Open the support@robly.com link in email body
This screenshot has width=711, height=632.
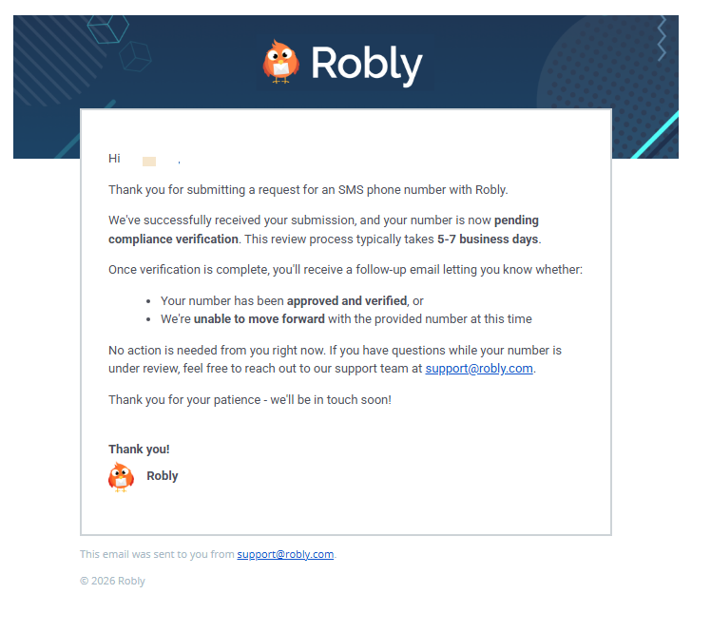(x=479, y=369)
